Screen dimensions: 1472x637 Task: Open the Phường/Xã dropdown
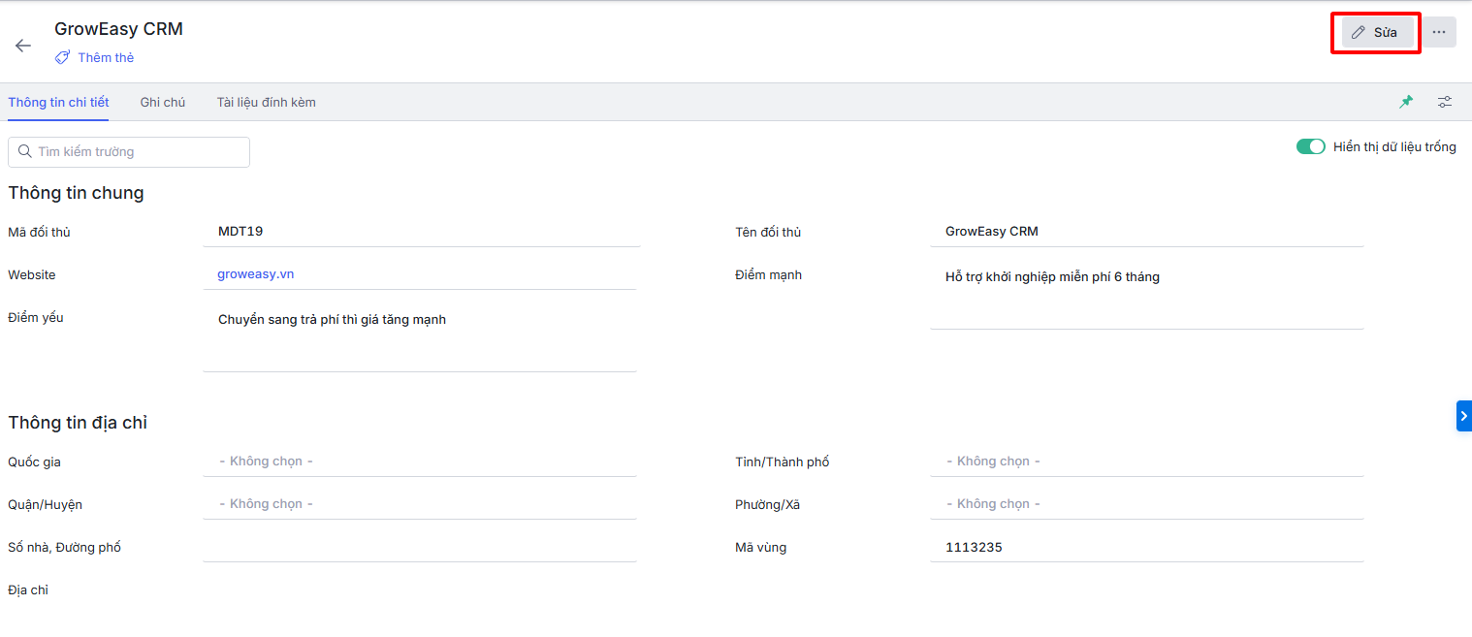point(1146,504)
